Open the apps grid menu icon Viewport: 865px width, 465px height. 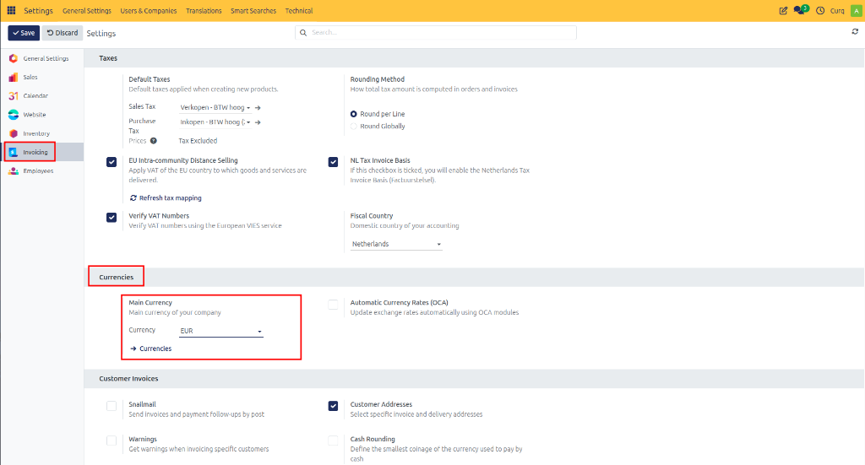pos(11,10)
